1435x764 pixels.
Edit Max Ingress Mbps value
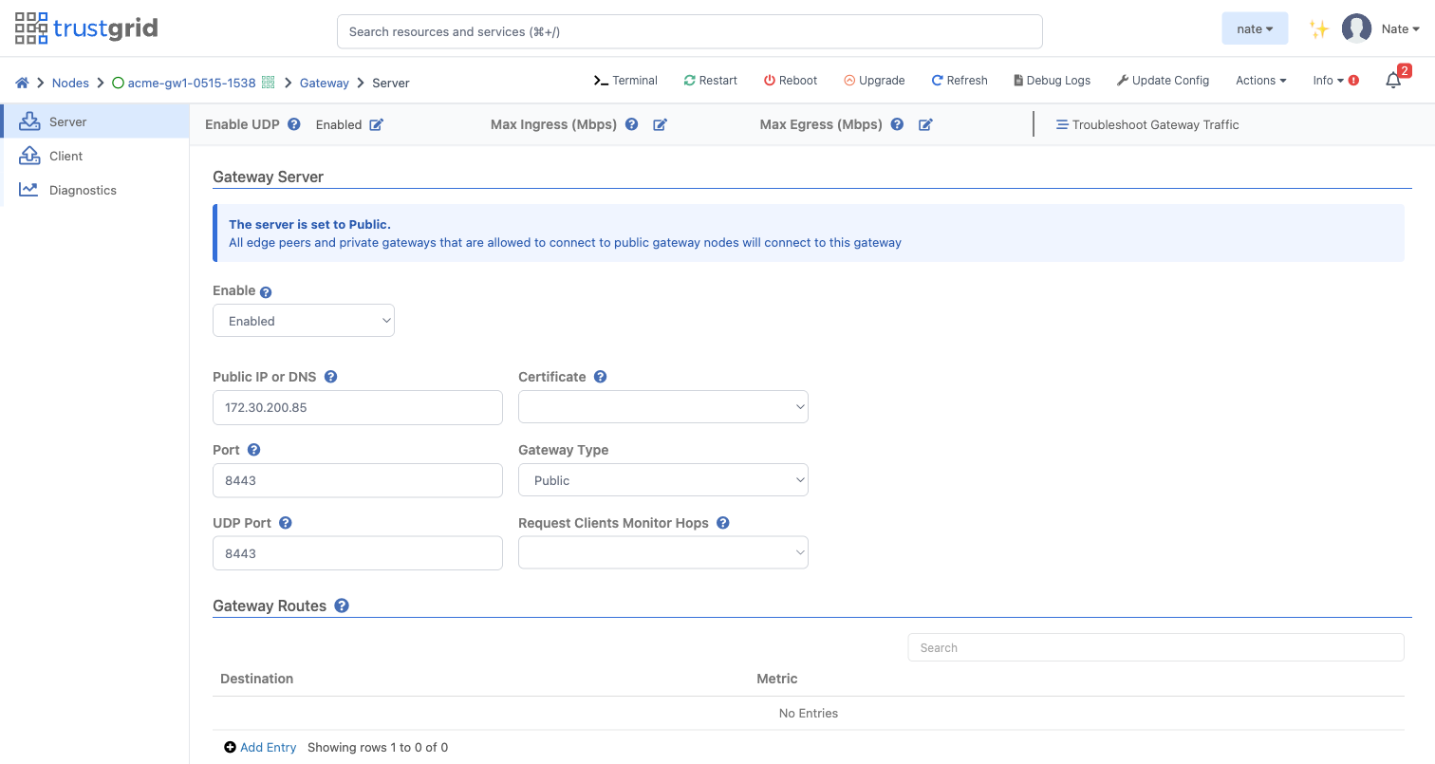coord(660,124)
